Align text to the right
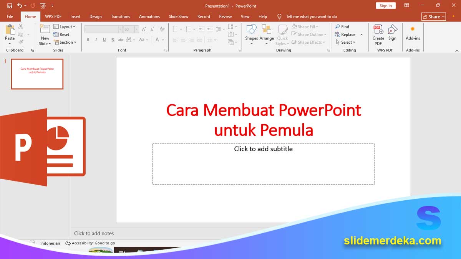Screen dimensions: 461x259 pyautogui.click(x=191, y=40)
